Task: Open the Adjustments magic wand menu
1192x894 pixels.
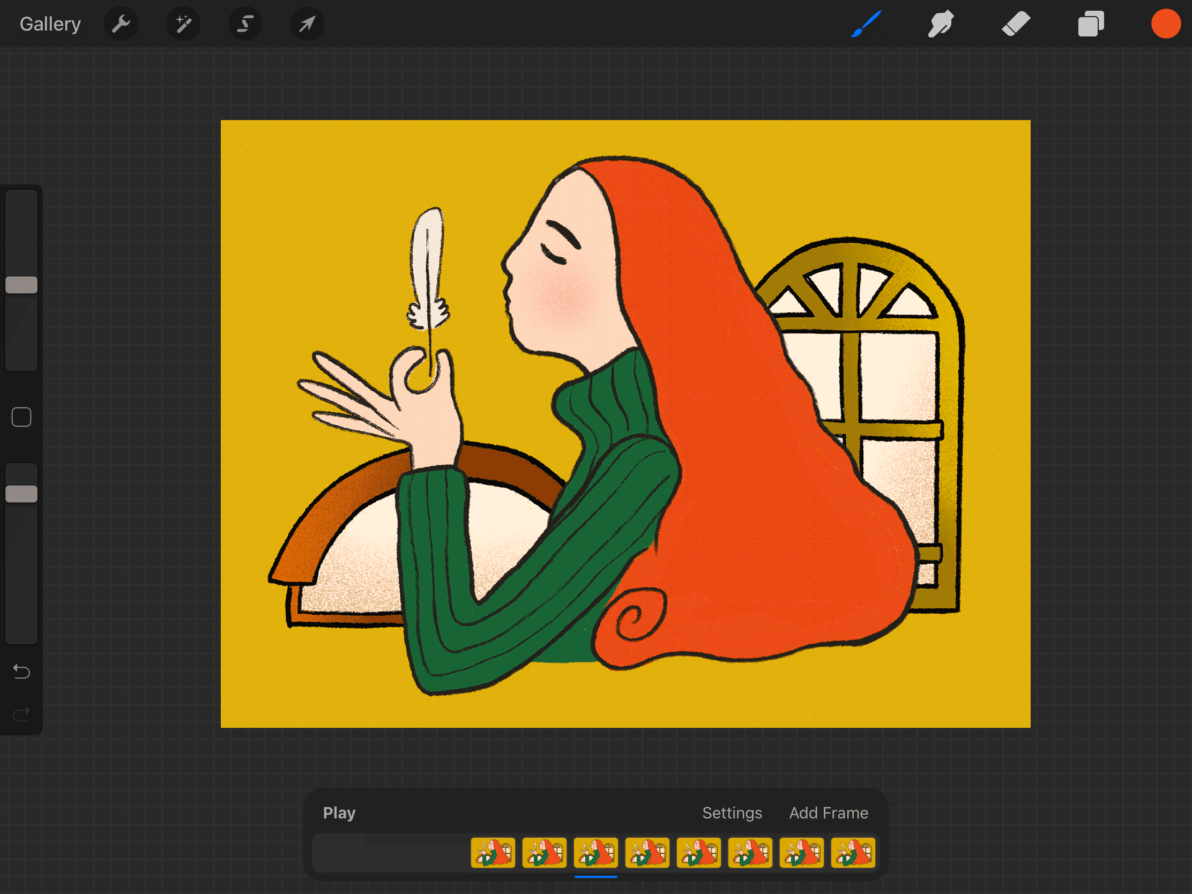Action: (x=183, y=24)
